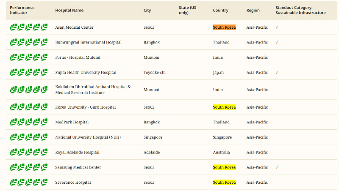Screen dimensions: 339x191
Task: Click the Country column header
Action: [220, 10]
